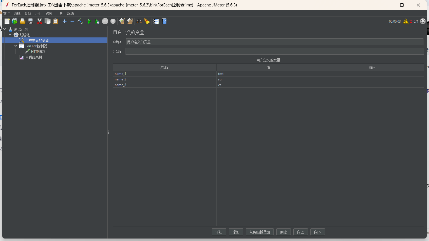The height and width of the screenshot is (241, 429).
Task: Select the name_3 cell
Action: (x=165, y=85)
